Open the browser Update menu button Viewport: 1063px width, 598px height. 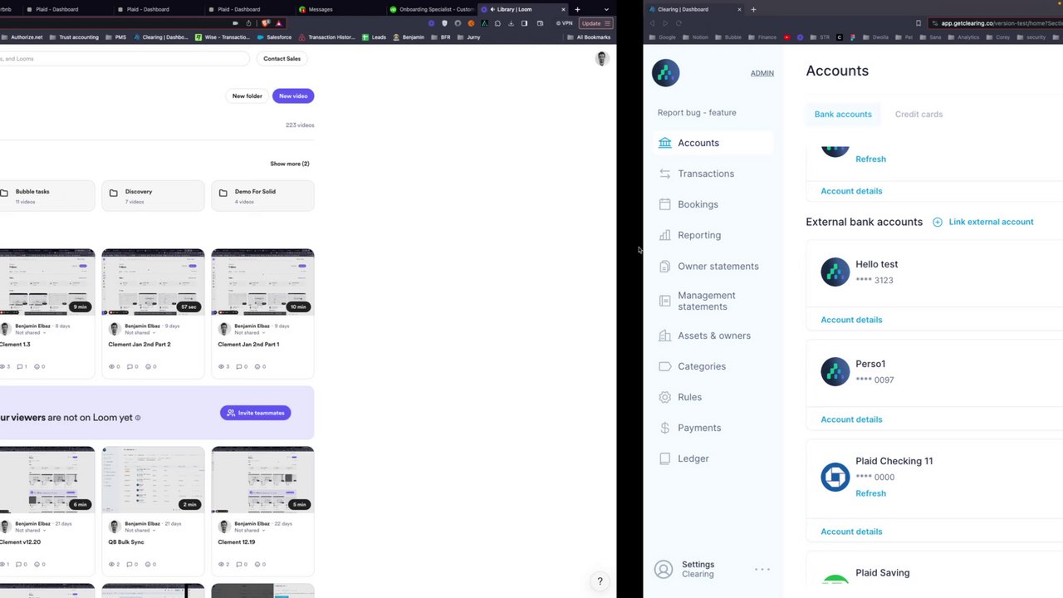click(596, 23)
